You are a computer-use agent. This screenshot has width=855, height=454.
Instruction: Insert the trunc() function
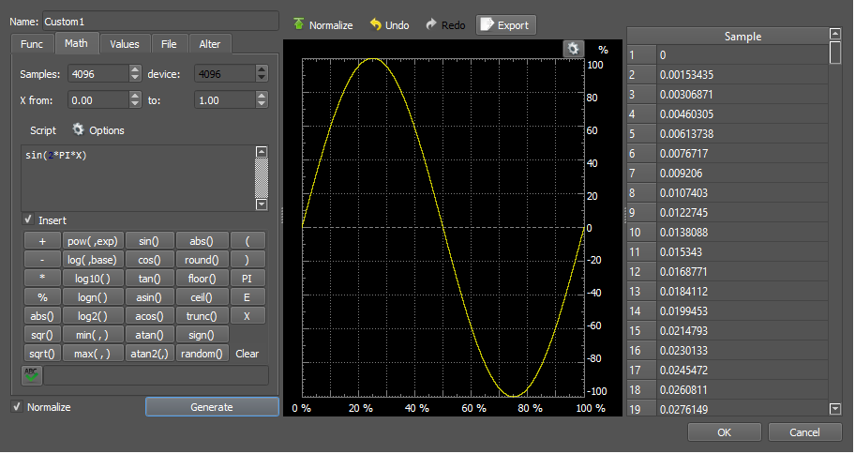(202, 316)
